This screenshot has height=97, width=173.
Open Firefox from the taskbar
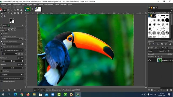click(x=28, y=95)
